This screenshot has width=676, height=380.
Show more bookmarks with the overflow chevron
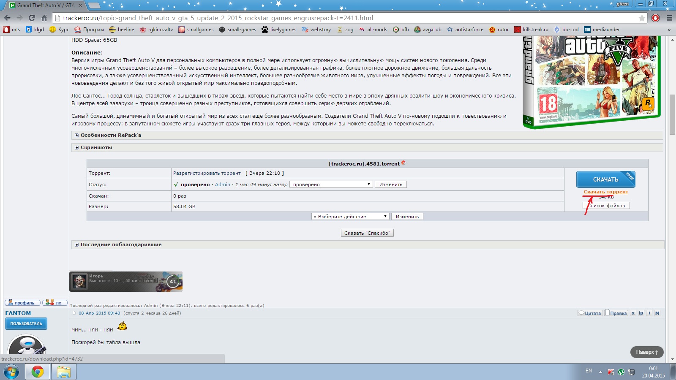[669, 30]
